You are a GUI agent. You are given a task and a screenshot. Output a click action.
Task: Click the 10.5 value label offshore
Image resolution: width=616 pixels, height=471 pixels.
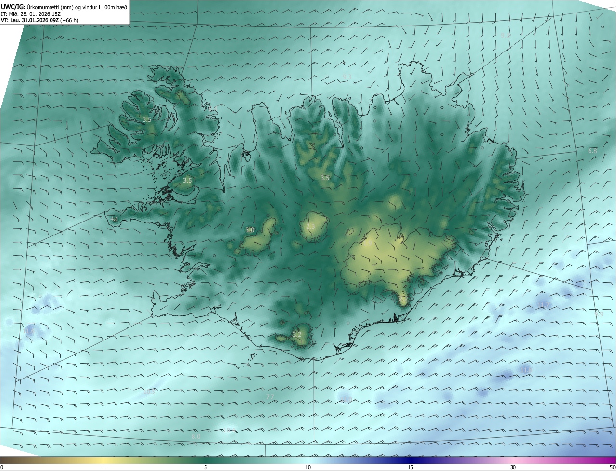click(x=150, y=392)
